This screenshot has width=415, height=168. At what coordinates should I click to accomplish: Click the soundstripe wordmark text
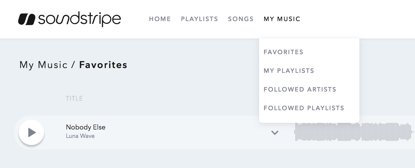coord(79,19)
